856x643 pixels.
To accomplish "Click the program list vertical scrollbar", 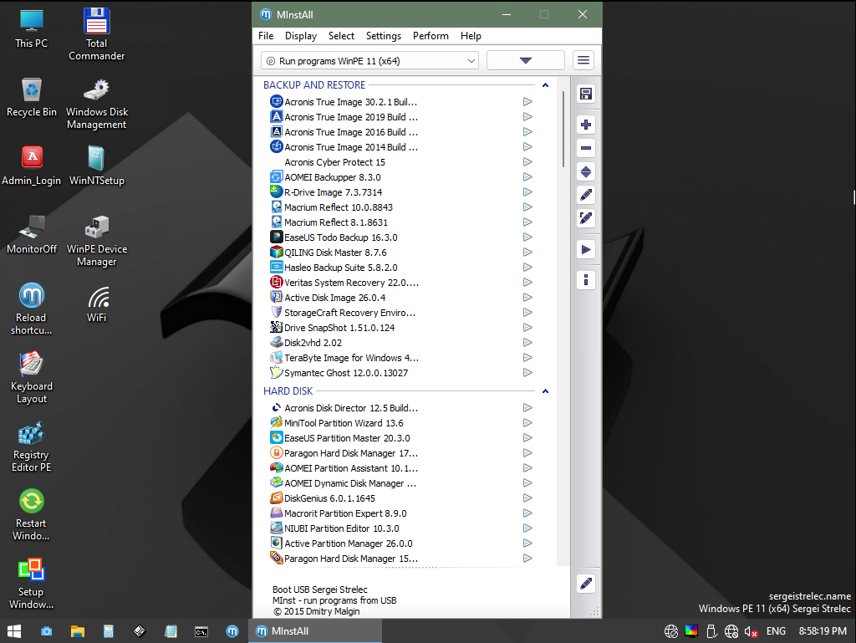I will point(563,129).
